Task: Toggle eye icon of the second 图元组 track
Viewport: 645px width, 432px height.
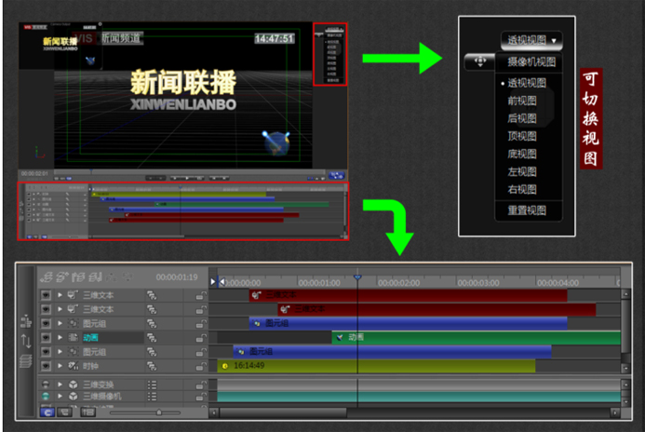Action: click(46, 352)
